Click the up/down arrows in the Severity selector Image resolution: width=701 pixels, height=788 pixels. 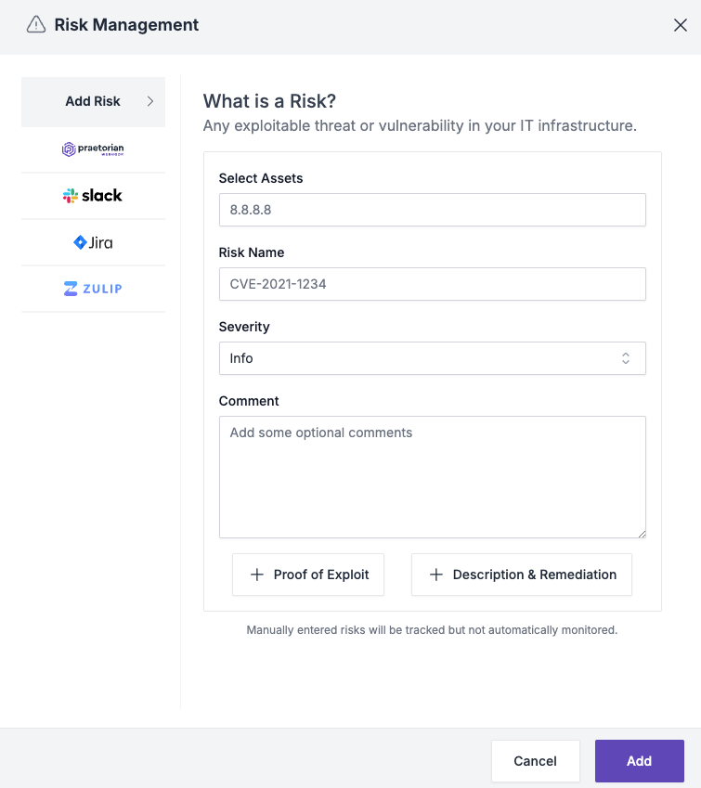(626, 358)
